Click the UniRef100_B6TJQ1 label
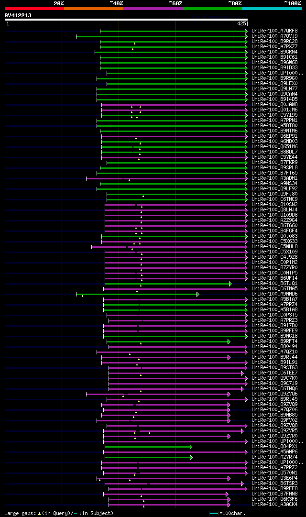Screen dimensions: 306x517 coord(274,284)
